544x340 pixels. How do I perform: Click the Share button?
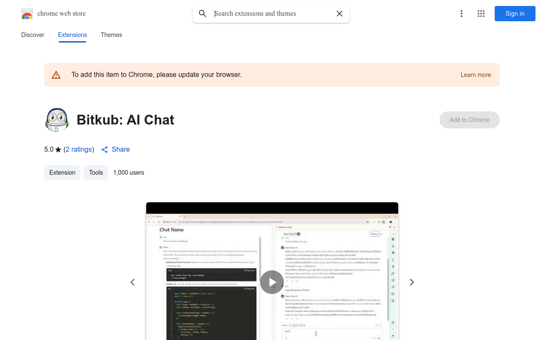click(x=116, y=150)
